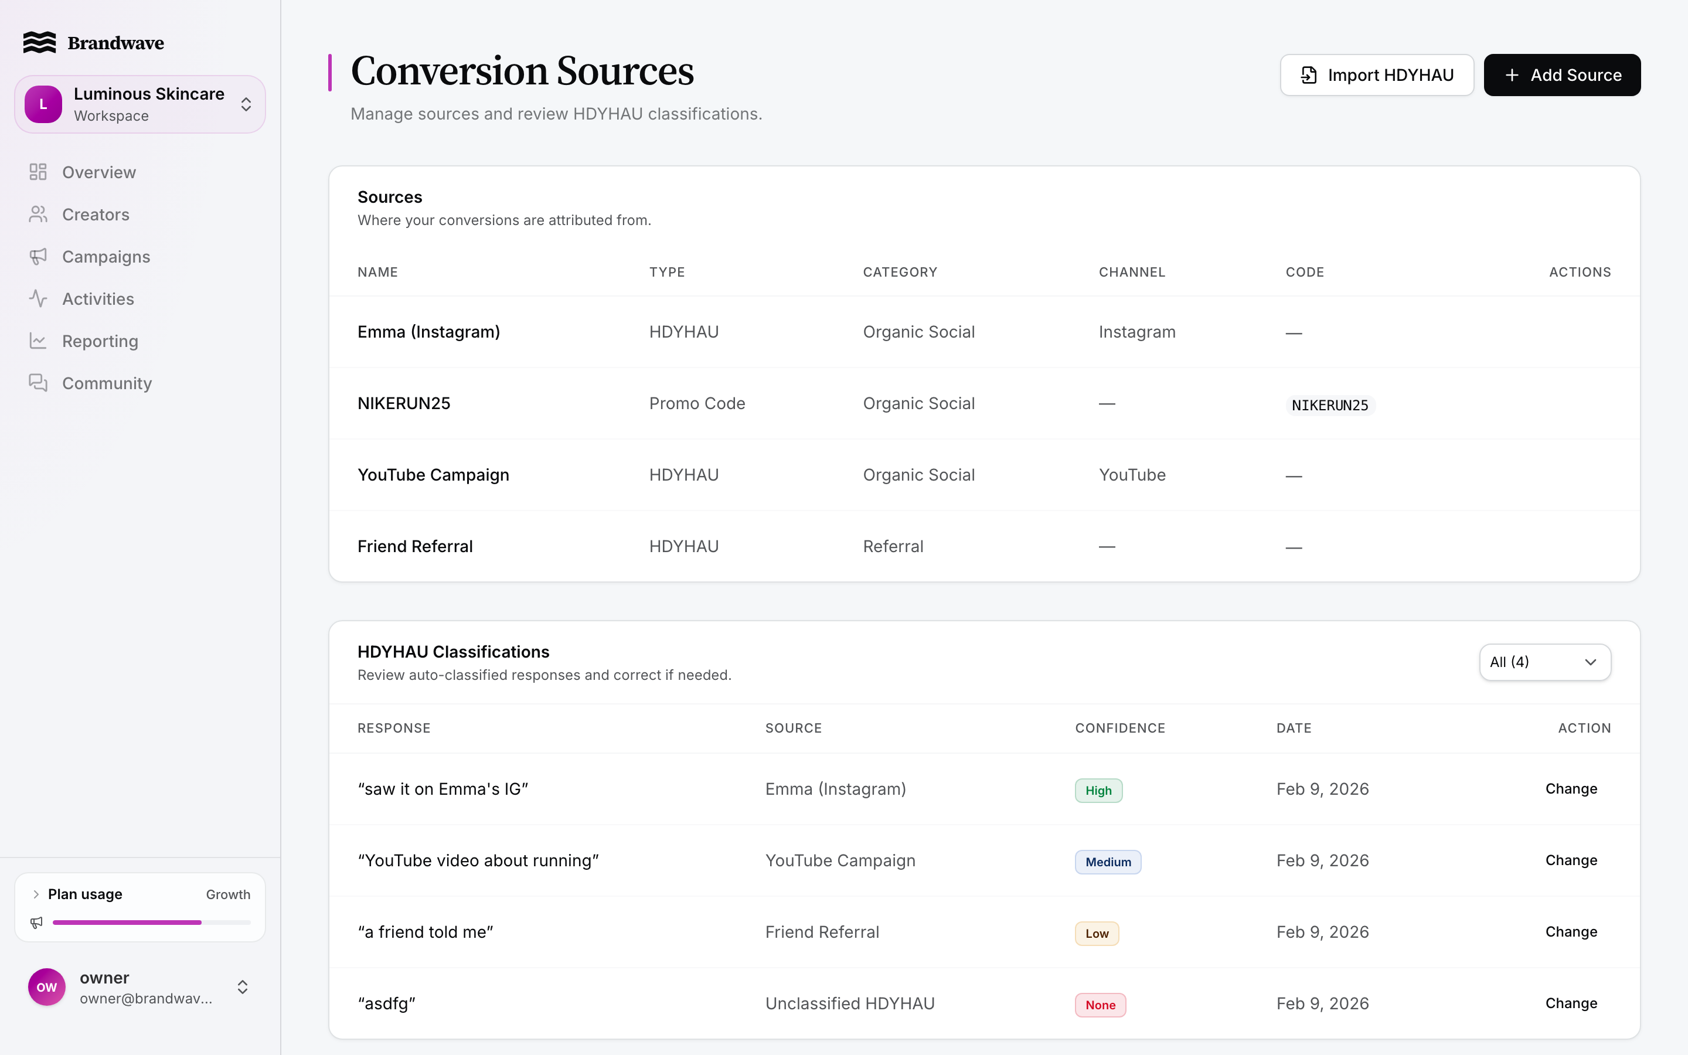Image resolution: width=1688 pixels, height=1055 pixels.
Task: Click the RESPONSE column header
Action: coord(393,728)
